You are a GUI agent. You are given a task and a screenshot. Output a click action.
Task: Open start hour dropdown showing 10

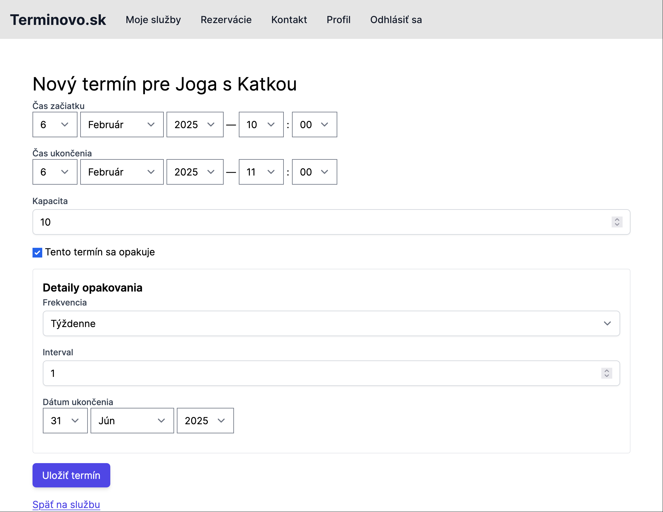pyautogui.click(x=261, y=125)
